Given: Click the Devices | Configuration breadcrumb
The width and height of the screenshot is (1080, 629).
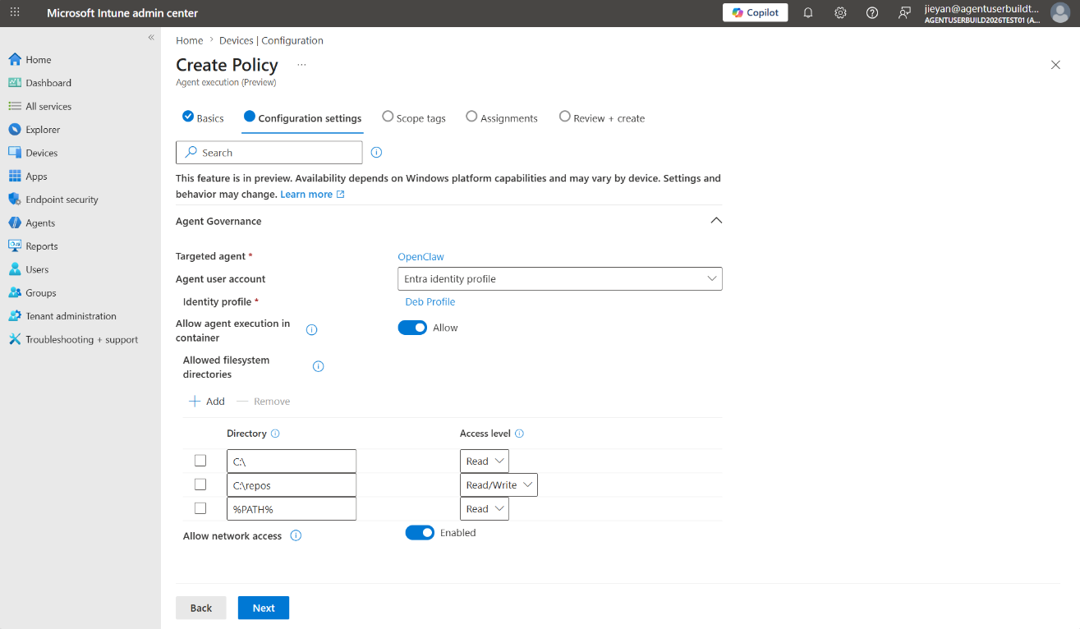Looking at the screenshot, I should pos(271,40).
